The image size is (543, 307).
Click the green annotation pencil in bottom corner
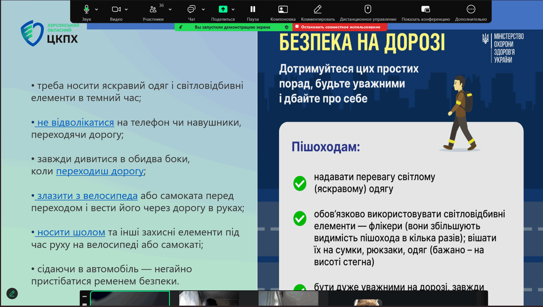click(12, 293)
